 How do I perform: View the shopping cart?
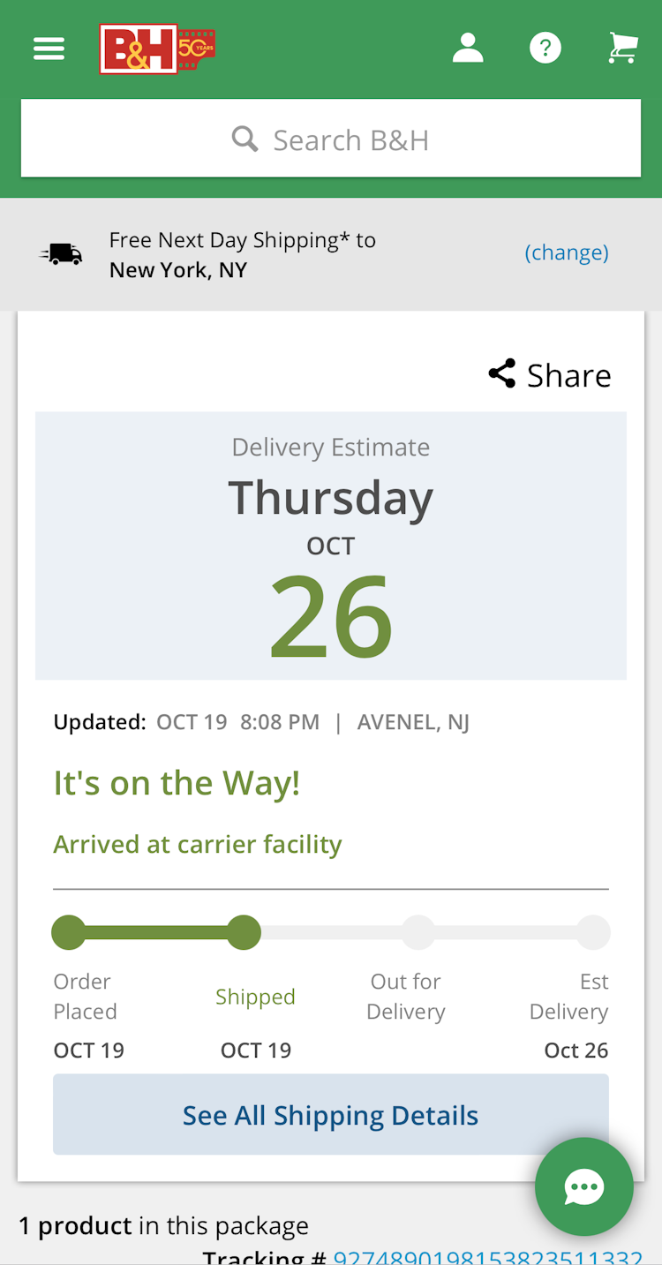pyautogui.click(x=623, y=48)
